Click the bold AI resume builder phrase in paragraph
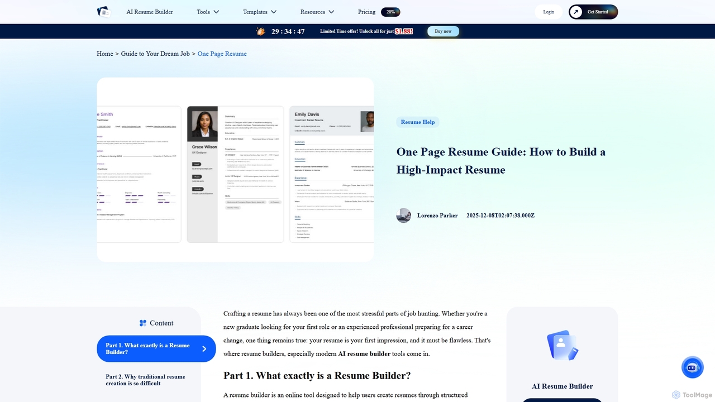Screen dimensions: 715x402 coord(364,353)
